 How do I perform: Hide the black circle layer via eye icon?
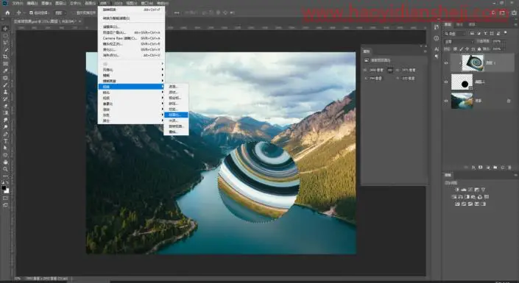coord(446,82)
